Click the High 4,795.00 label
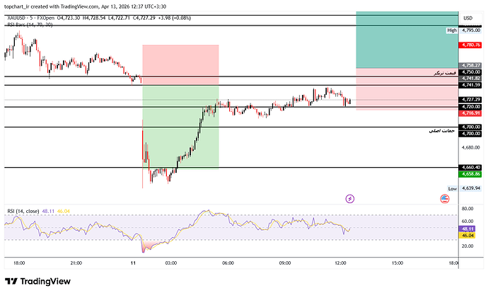Viewport: 488px width, 293px height. point(464,30)
